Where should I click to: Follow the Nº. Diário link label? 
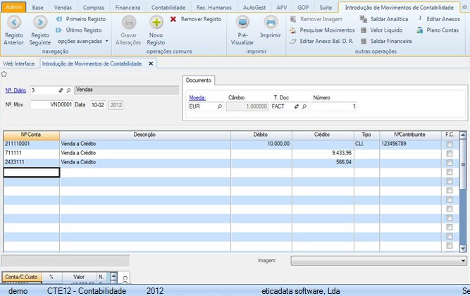[x=15, y=90]
